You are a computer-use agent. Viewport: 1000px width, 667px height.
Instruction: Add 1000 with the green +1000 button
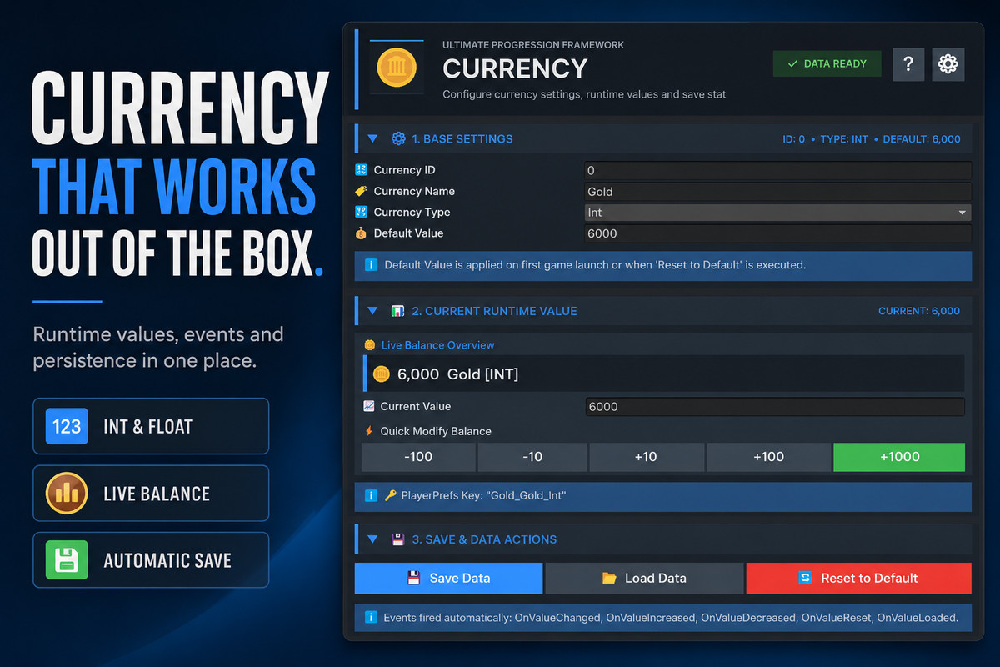899,457
